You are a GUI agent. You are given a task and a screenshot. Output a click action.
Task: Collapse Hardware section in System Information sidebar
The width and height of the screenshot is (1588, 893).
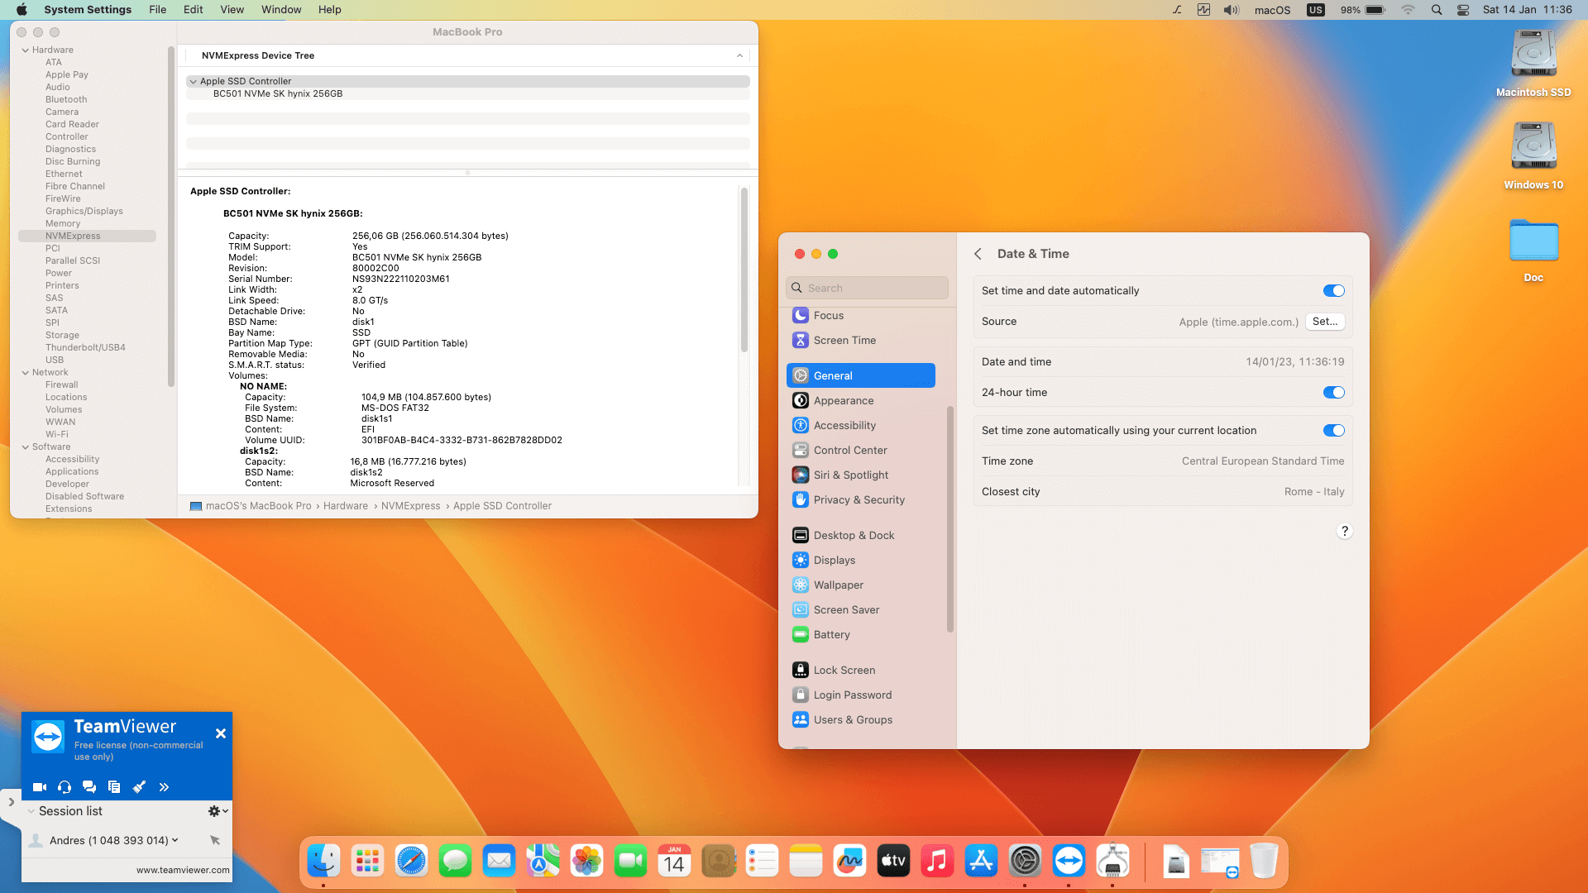pyautogui.click(x=25, y=50)
